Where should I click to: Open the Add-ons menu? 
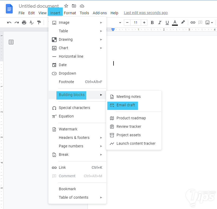point(100,13)
